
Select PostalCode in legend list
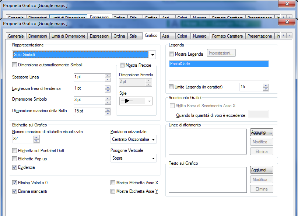coord(219,64)
